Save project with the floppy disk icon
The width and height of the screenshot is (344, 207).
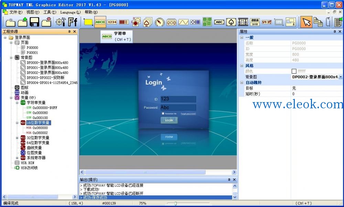click(x=34, y=22)
